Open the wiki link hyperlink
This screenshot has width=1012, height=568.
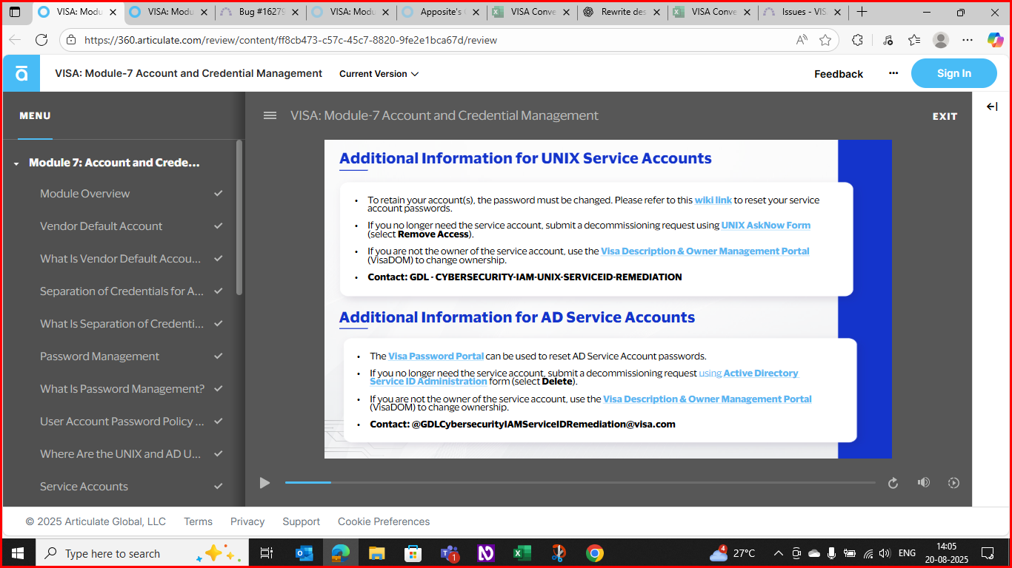713,200
